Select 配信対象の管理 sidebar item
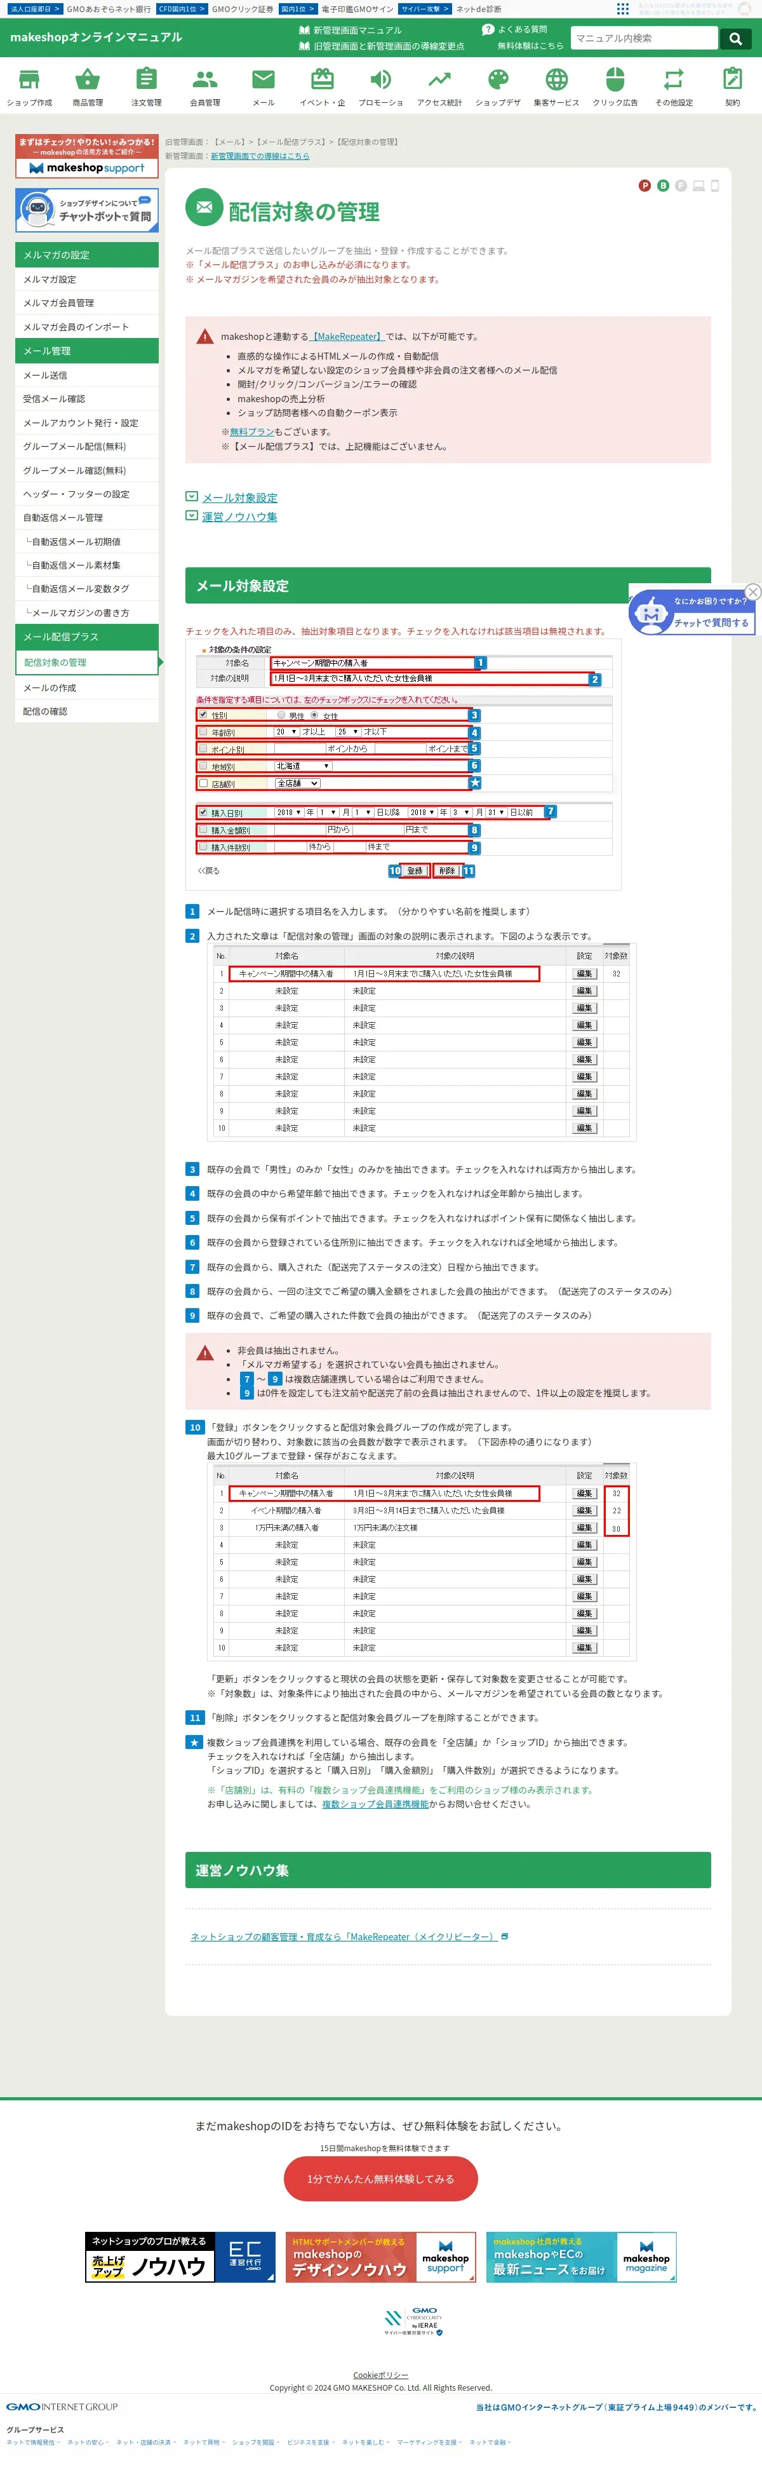Image resolution: width=762 pixels, height=2472 pixels. click(86, 662)
